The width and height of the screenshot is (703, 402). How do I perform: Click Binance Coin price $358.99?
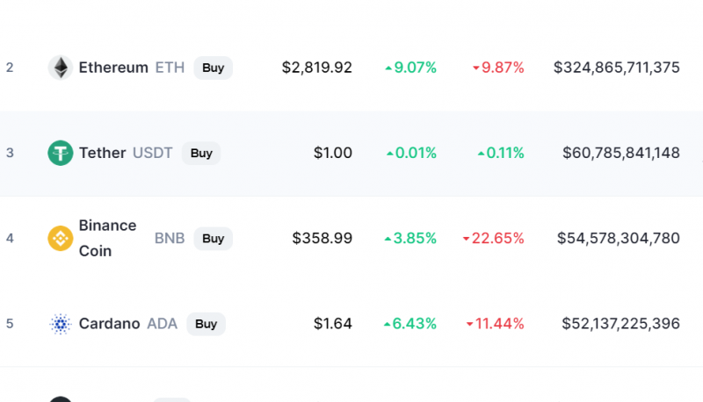pos(322,238)
